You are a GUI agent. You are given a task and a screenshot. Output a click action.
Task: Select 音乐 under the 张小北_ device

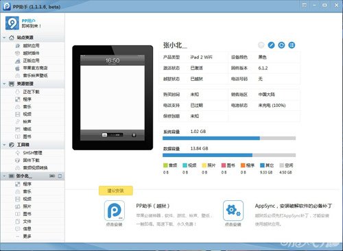coord(27,191)
